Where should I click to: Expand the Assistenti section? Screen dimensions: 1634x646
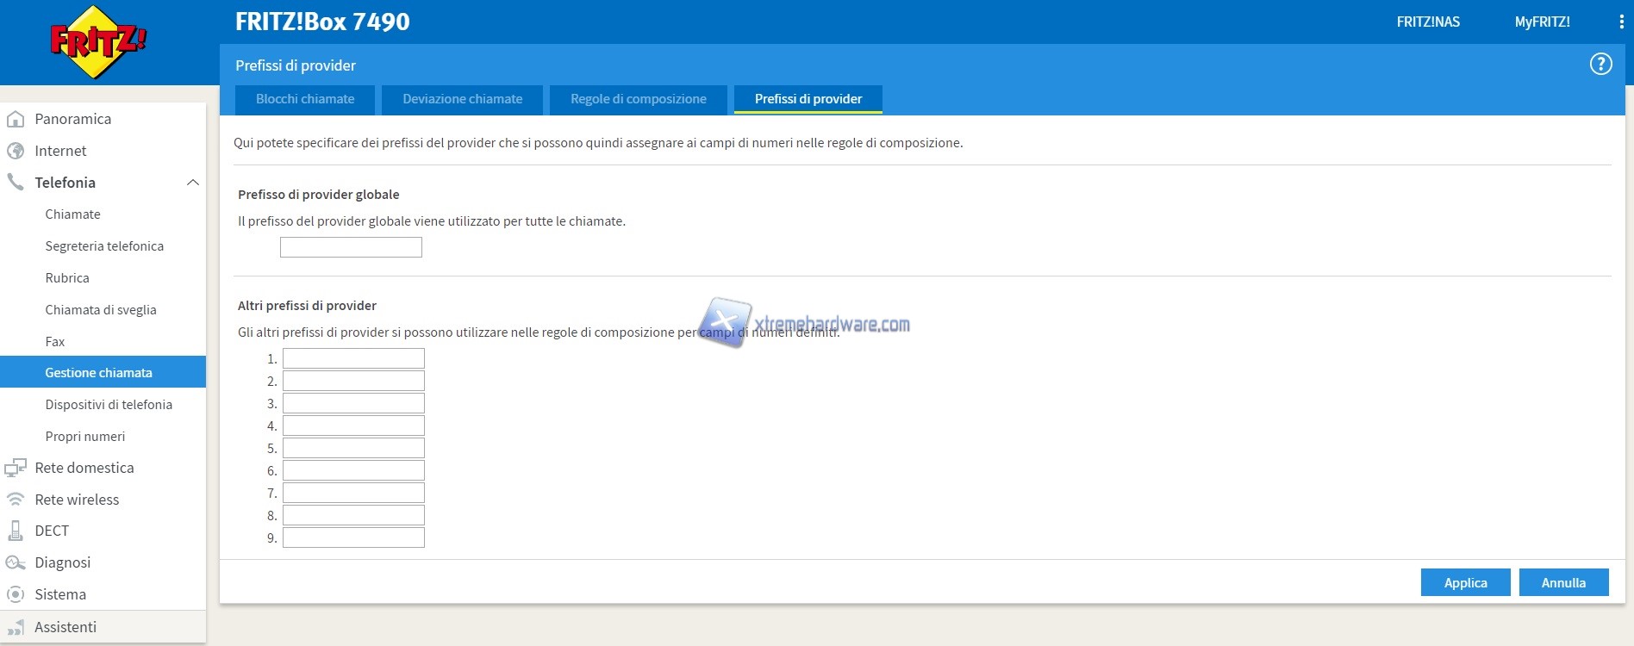pos(65,627)
